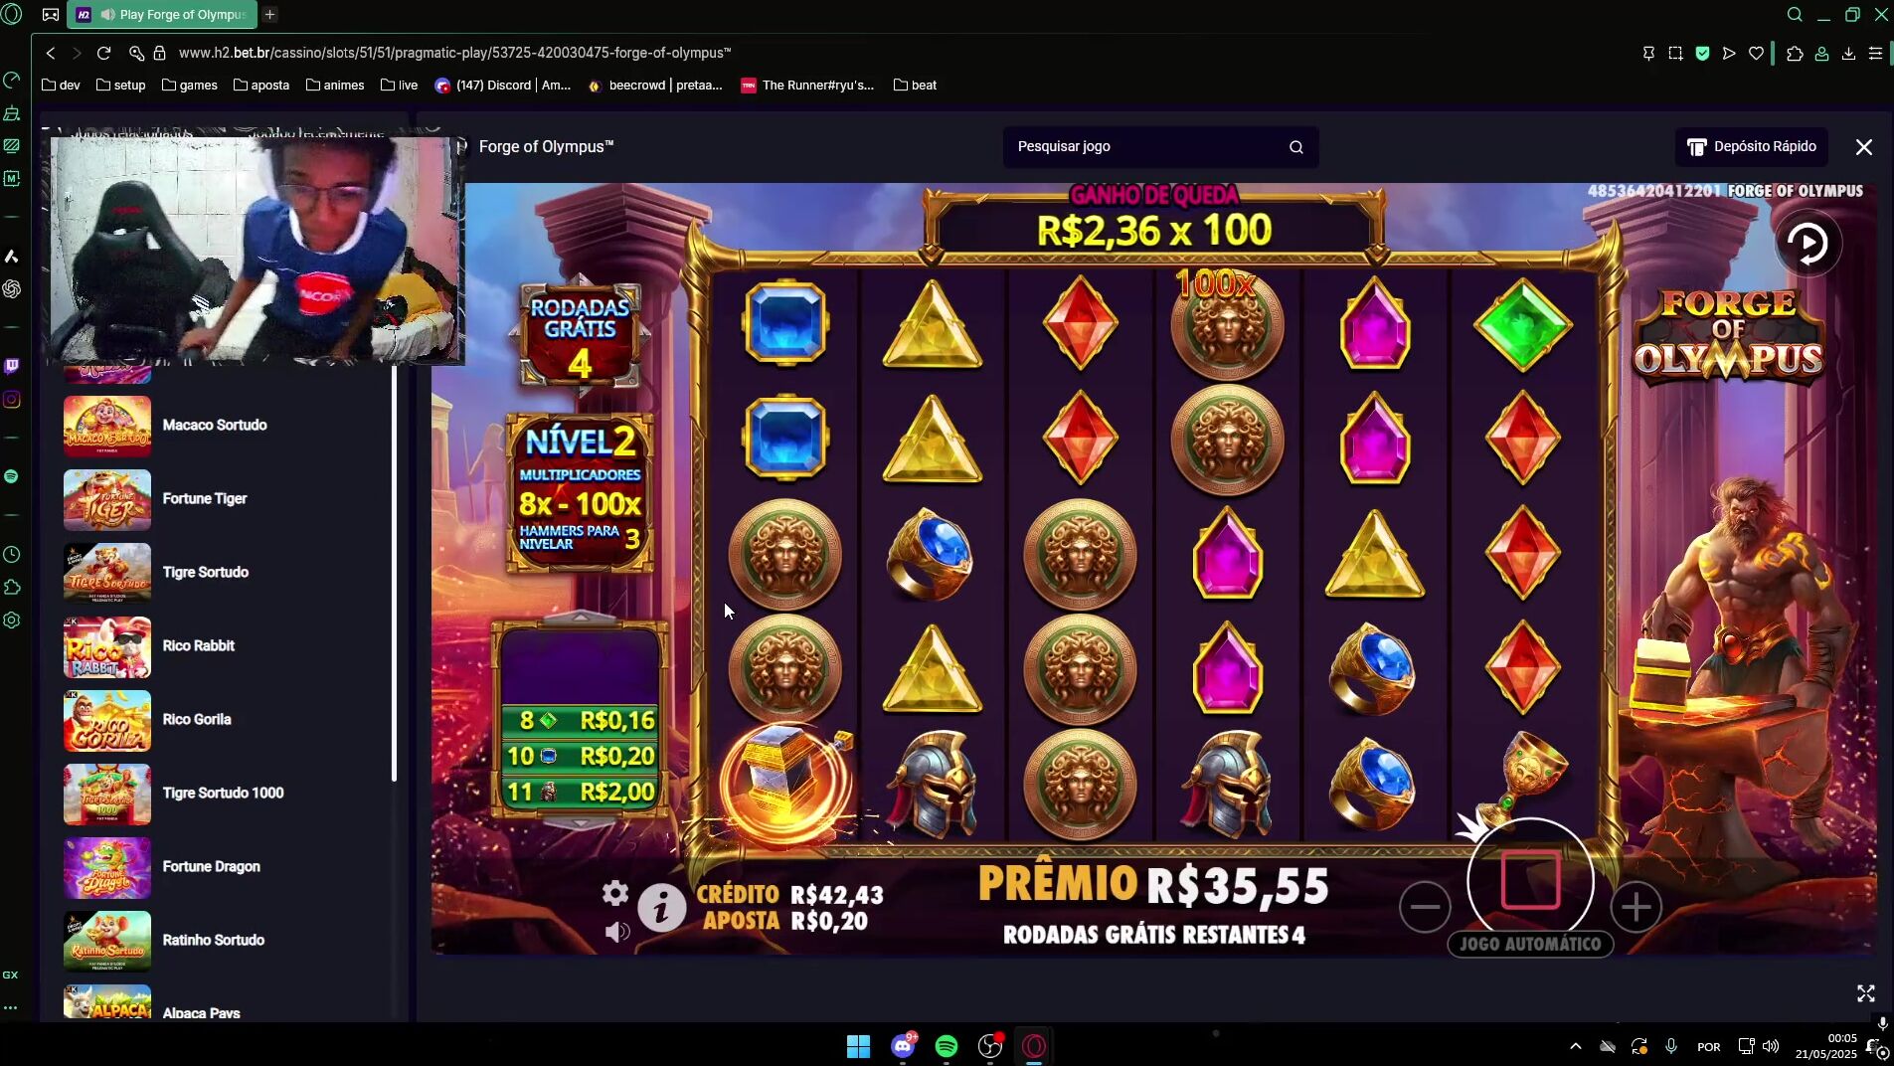Screen dimensions: 1894x1066
Task: Mute the slot game sound
Action: point(617,932)
